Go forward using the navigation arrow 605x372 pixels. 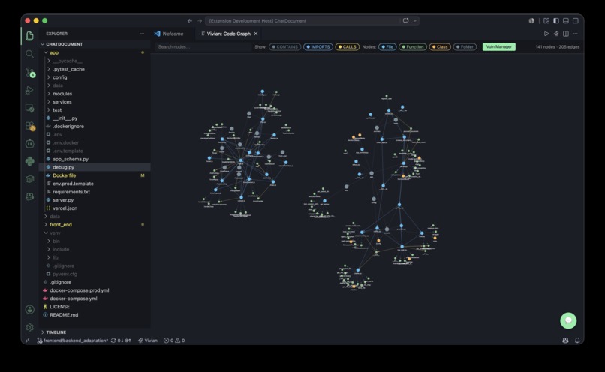(200, 21)
